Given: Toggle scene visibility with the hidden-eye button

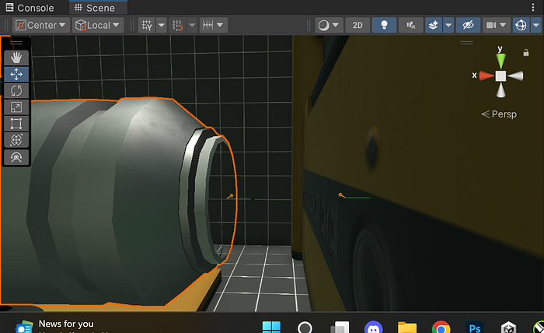Looking at the screenshot, I should (467, 25).
